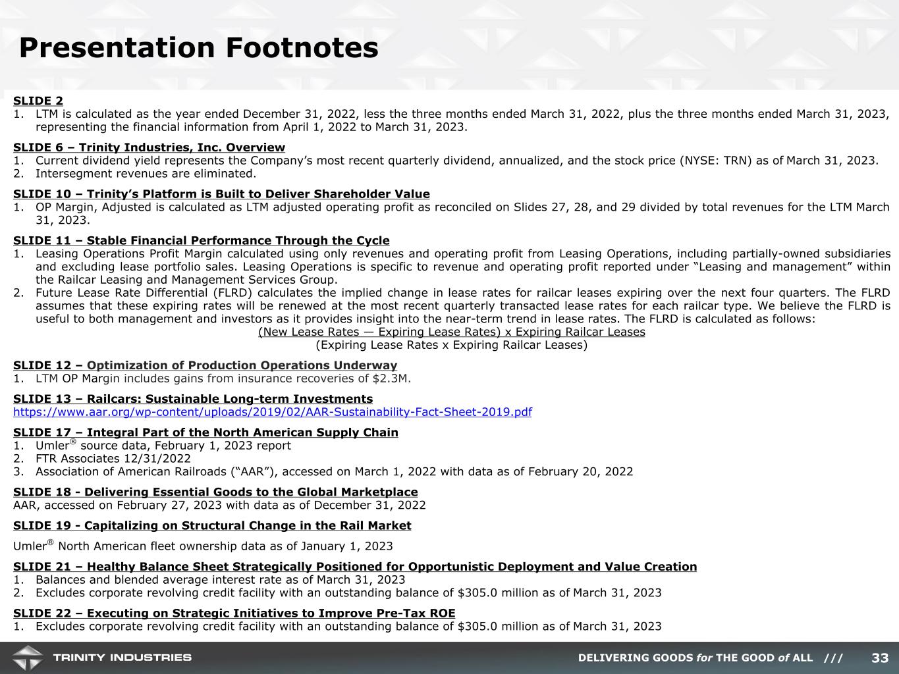
Task: Select SLIDE 21 Healthy Balance Sheet heading
Action: (355, 567)
